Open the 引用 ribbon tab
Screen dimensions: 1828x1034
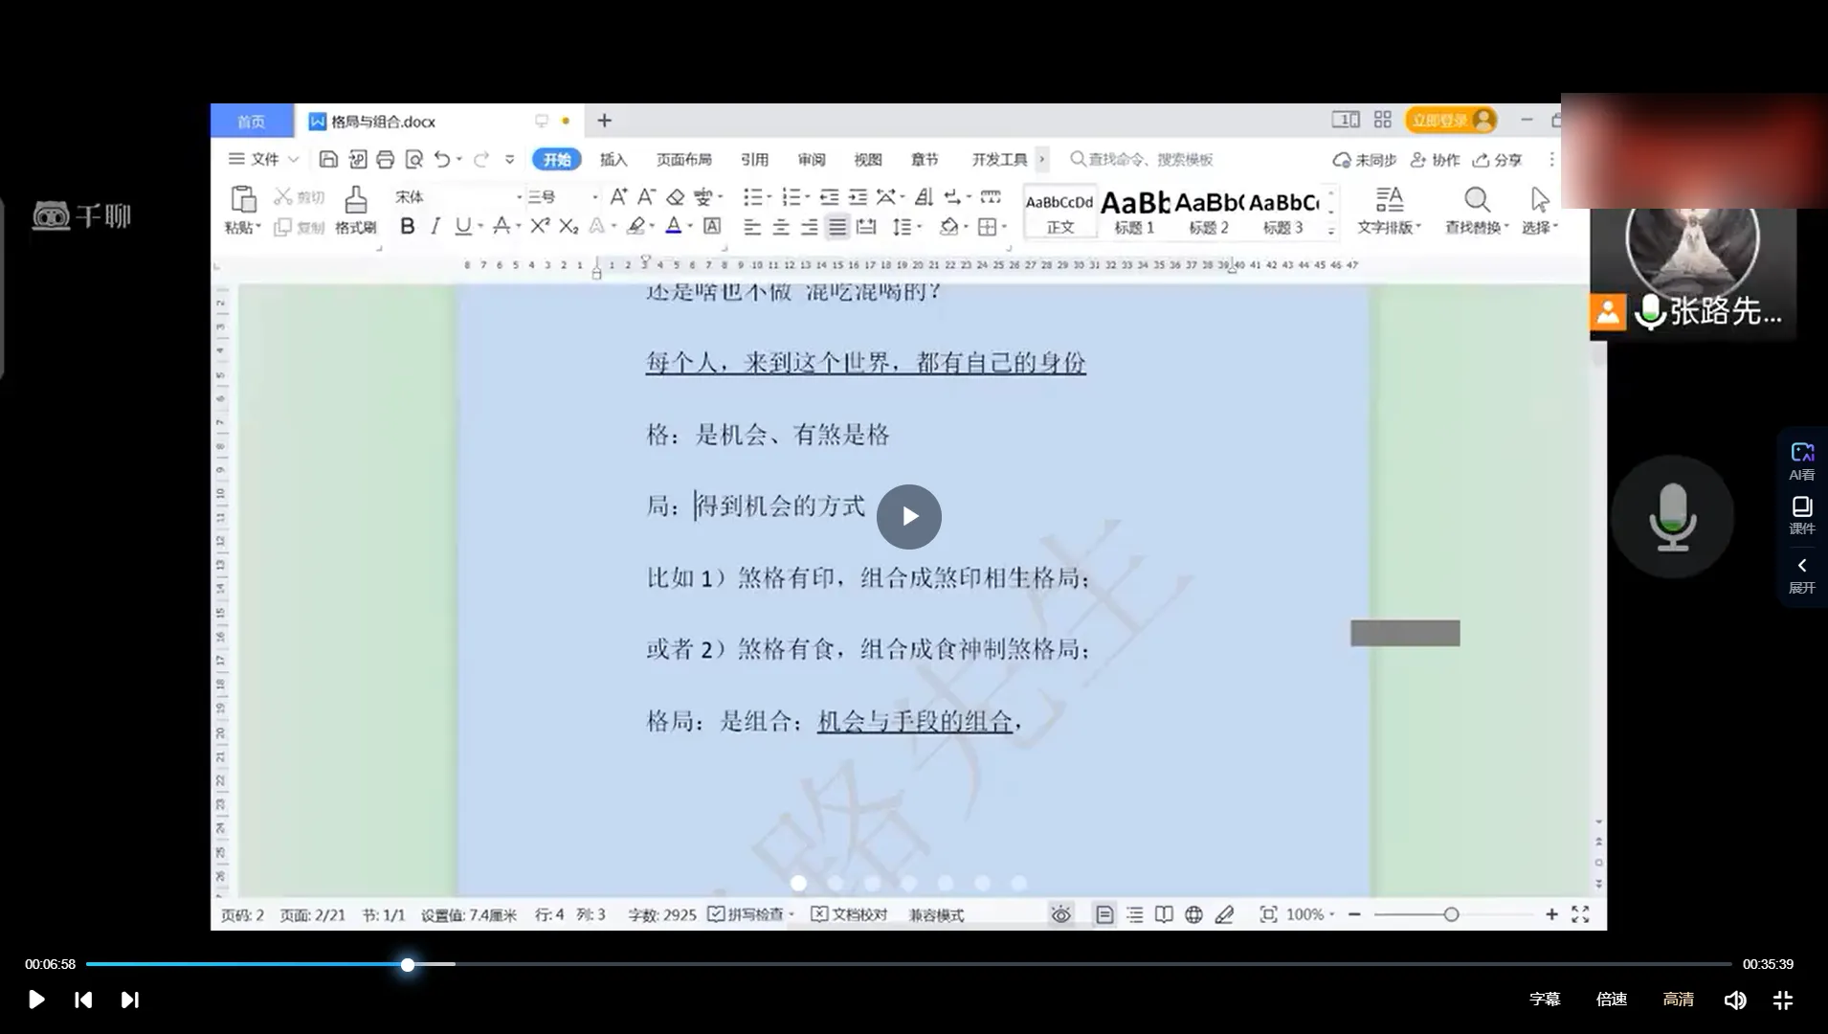pyautogui.click(x=754, y=160)
